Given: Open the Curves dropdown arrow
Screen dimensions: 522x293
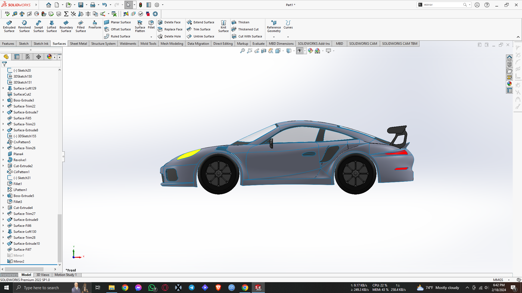Looking at the screenshot, I should pyautogui.click(x=288, y=37).
